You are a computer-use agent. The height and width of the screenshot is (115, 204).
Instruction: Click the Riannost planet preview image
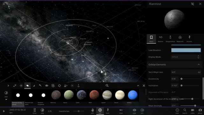(x=174, y=19)
